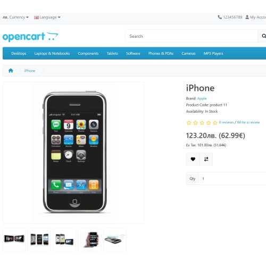Click the Qty quantity field

tap(232, 178)
